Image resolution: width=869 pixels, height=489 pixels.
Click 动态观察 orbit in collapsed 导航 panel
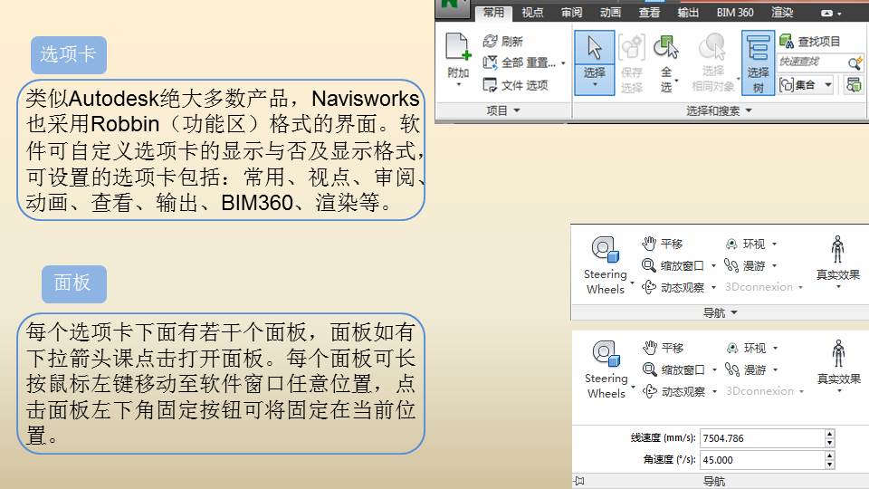point(673,287)
